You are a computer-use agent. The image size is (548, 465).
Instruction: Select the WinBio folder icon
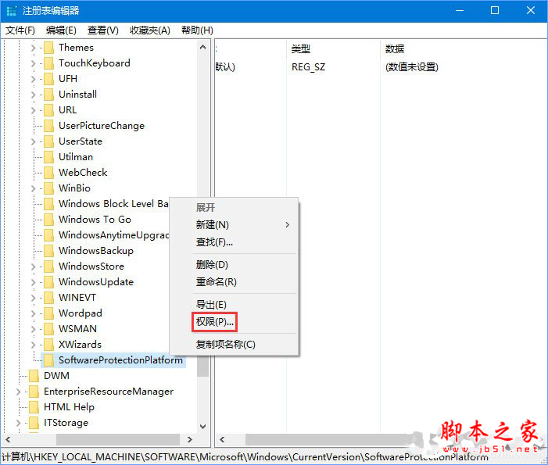(x=49, y=188)
